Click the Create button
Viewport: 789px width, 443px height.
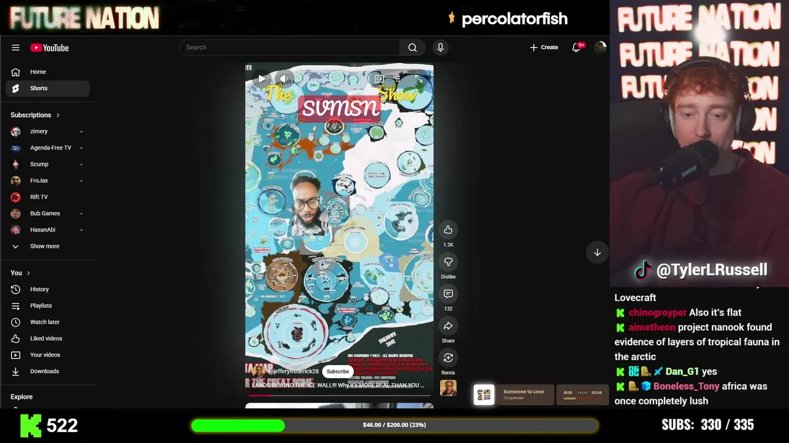(544, 47)
